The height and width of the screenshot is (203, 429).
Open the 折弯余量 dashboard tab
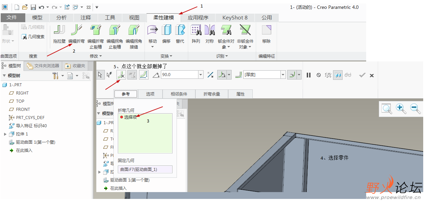coord(212,94)
